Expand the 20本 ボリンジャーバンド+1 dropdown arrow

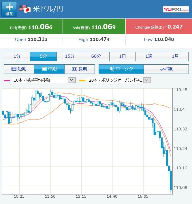coord(147,80)
